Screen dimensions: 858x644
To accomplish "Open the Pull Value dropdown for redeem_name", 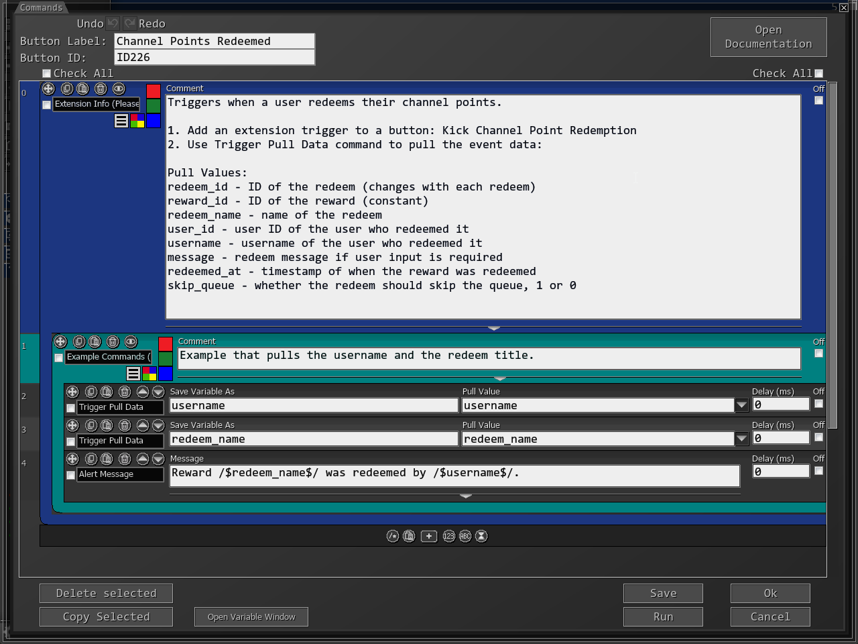I will (741, 439).
